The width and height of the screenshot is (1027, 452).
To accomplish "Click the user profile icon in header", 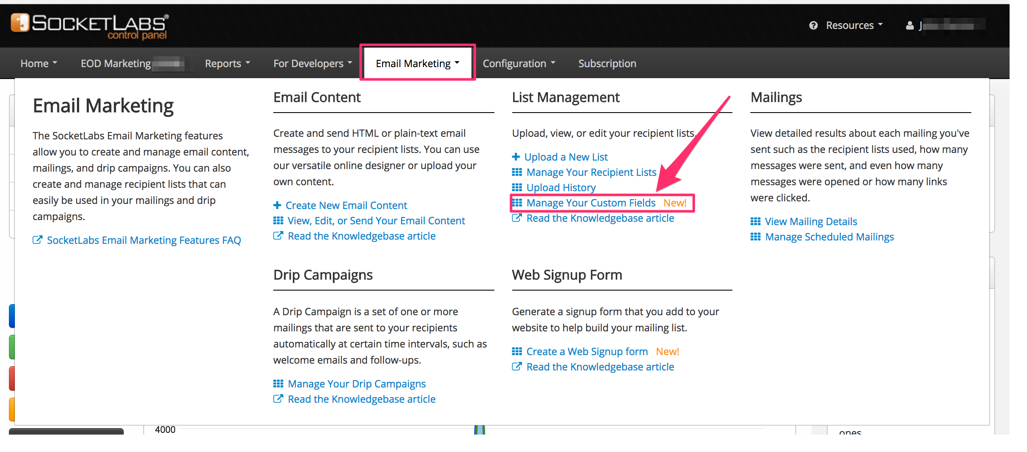I will pos(910,25).
